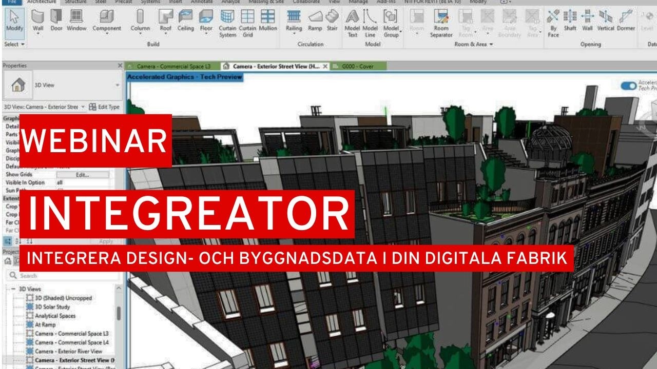Choose the Wall tool
The image size is (657, 369).
38,22
